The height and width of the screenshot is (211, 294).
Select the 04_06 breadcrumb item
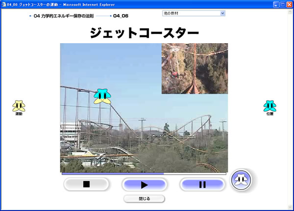point(121,16)
